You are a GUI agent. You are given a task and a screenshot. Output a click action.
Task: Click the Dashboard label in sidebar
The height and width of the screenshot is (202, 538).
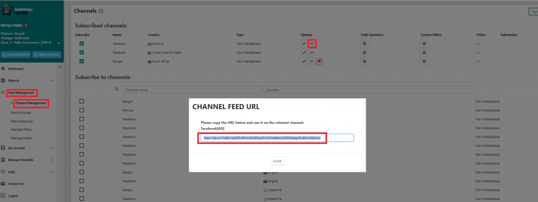pyautogui.click(x=16, y=69)
